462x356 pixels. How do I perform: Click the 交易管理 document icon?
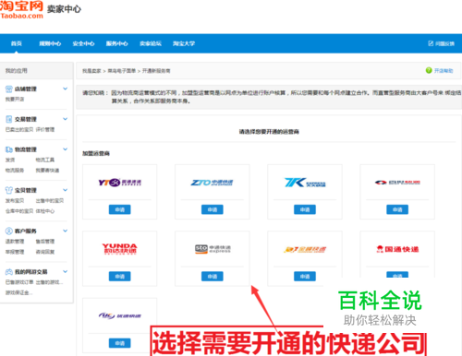pos(9,119)
